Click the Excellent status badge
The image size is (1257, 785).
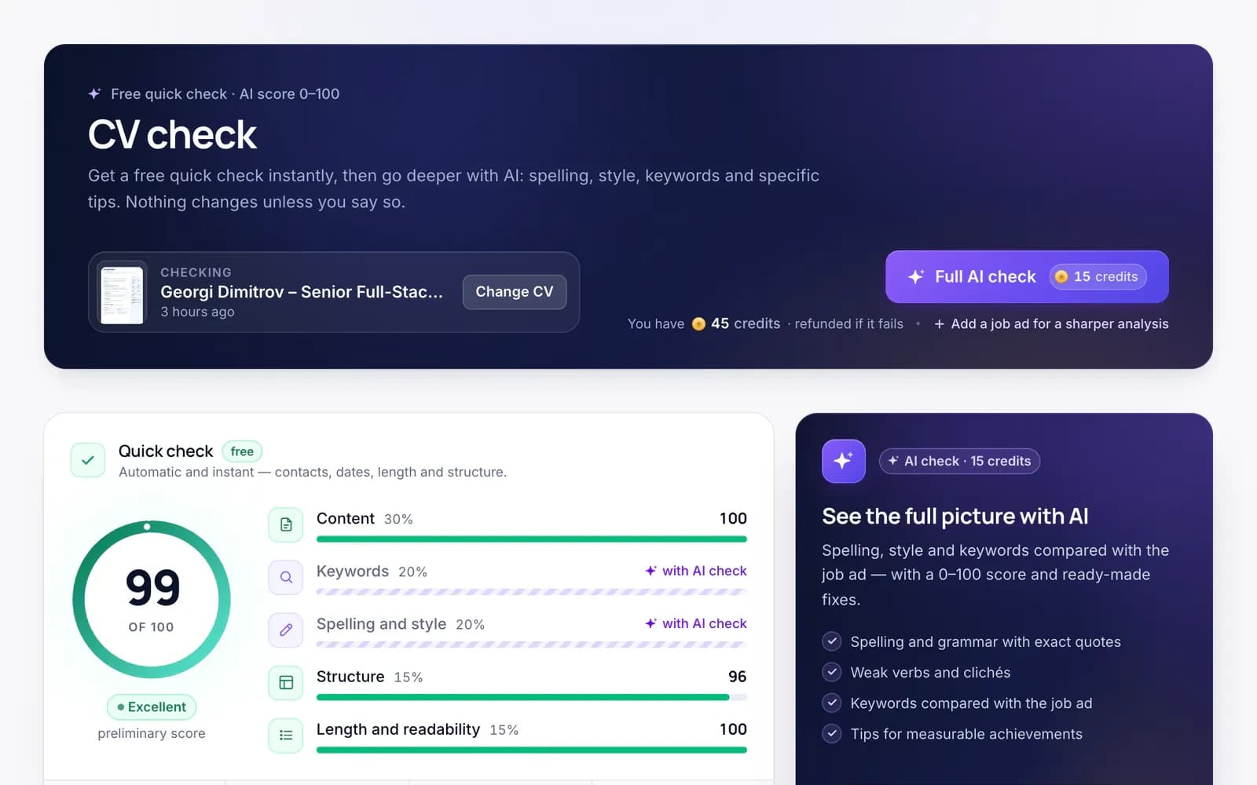point(152,706)
